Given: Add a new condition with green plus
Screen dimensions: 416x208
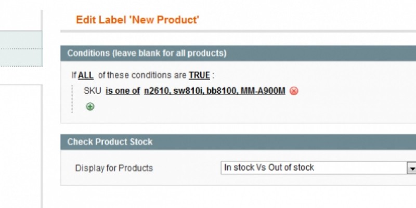Looking at the screenshot, I should [90, 107].
